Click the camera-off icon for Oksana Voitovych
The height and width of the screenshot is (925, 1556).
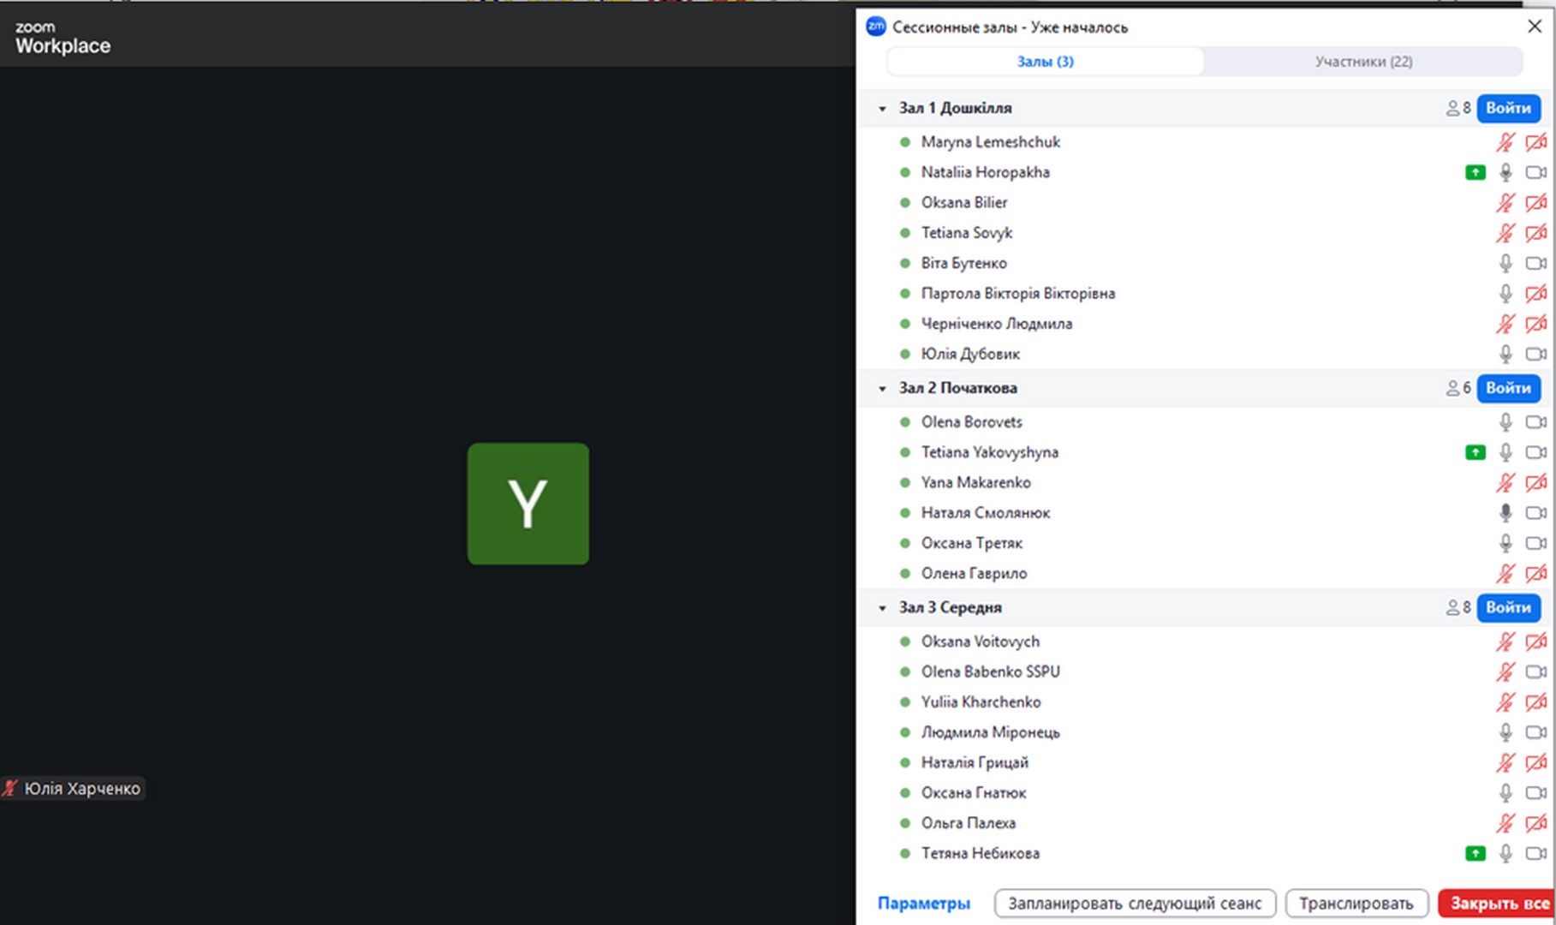[x=1535, y=642]
